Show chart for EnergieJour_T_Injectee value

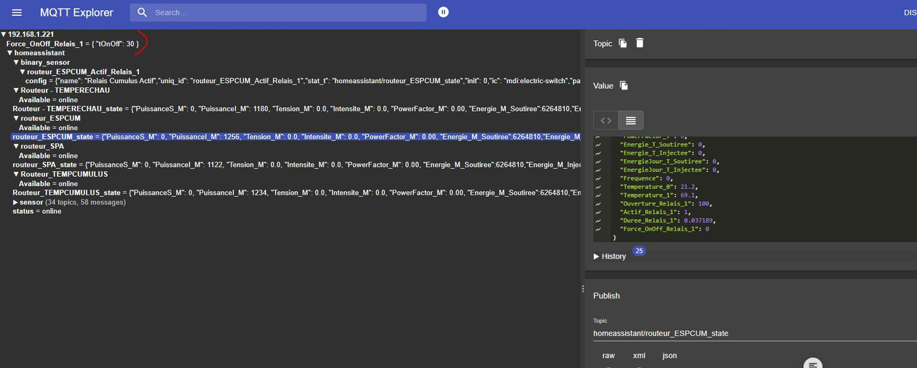pyautogui.click(x=597, y=170)
